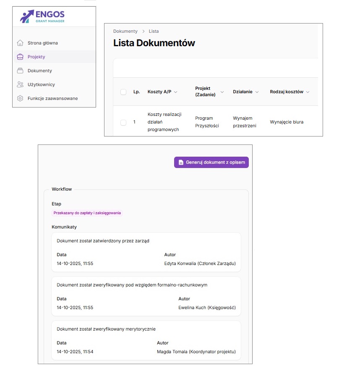Click the gear icon beside Funkcje zaawansowane

[x=20, y=98]
